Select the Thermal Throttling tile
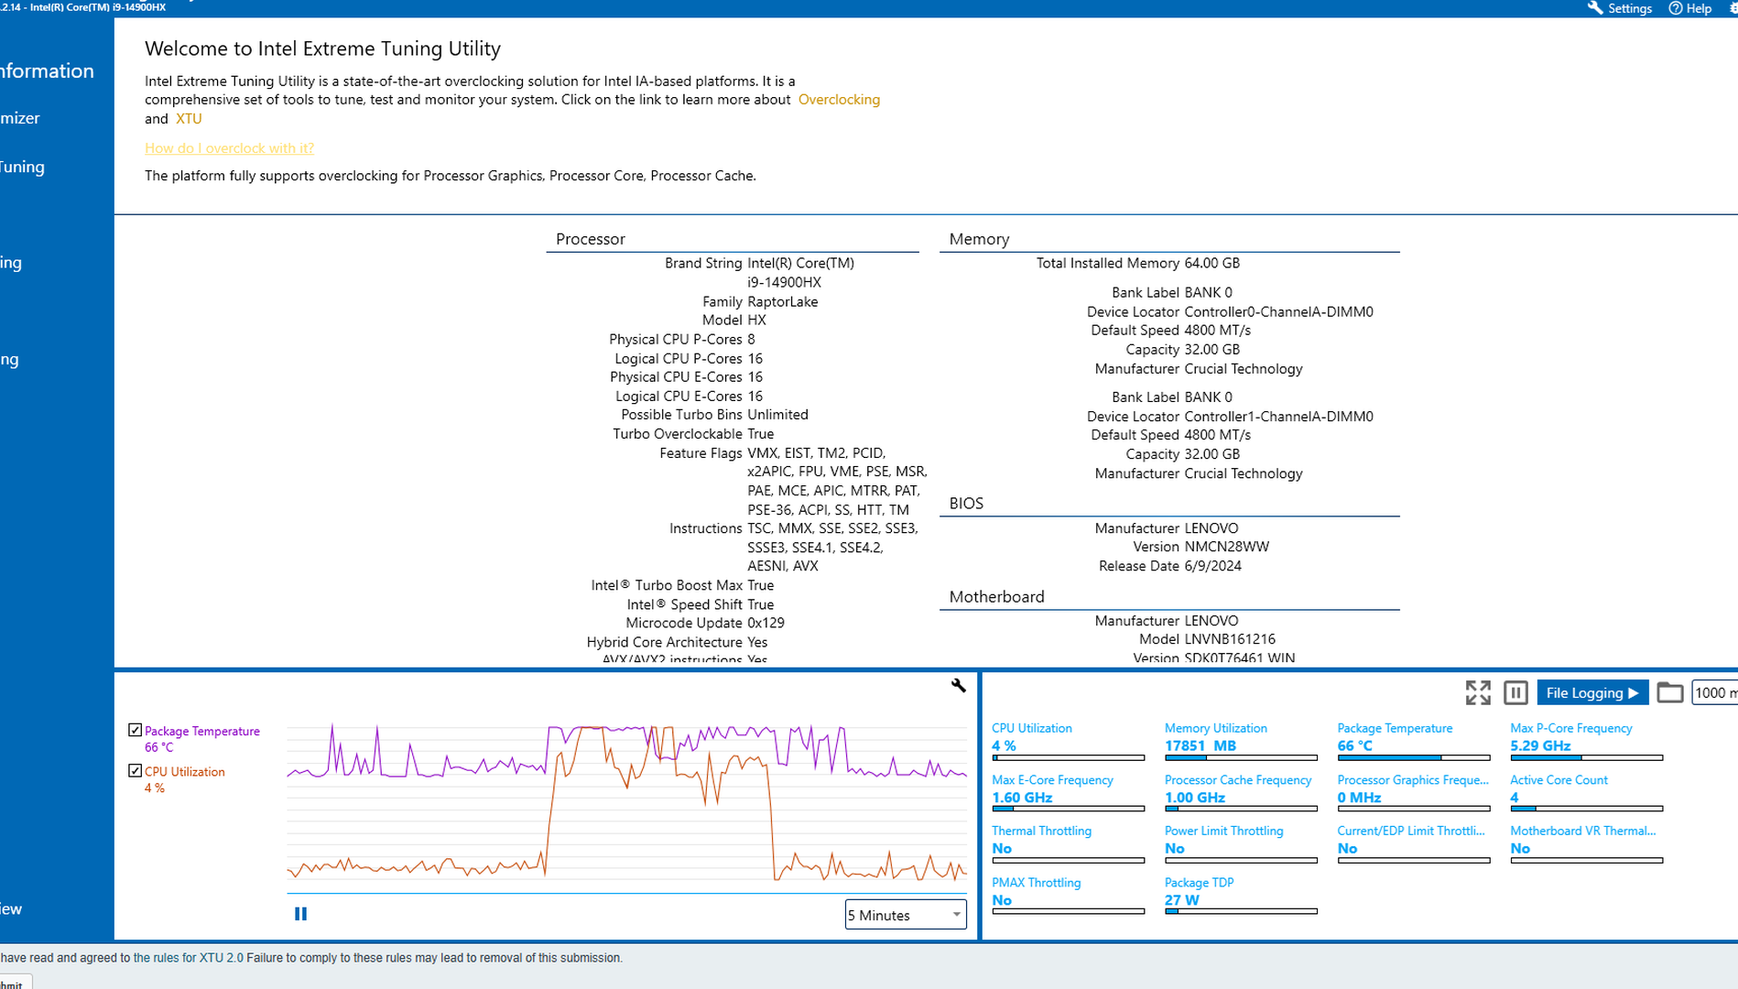Viewport: 1738px width, 989px height. point(1068,845)
